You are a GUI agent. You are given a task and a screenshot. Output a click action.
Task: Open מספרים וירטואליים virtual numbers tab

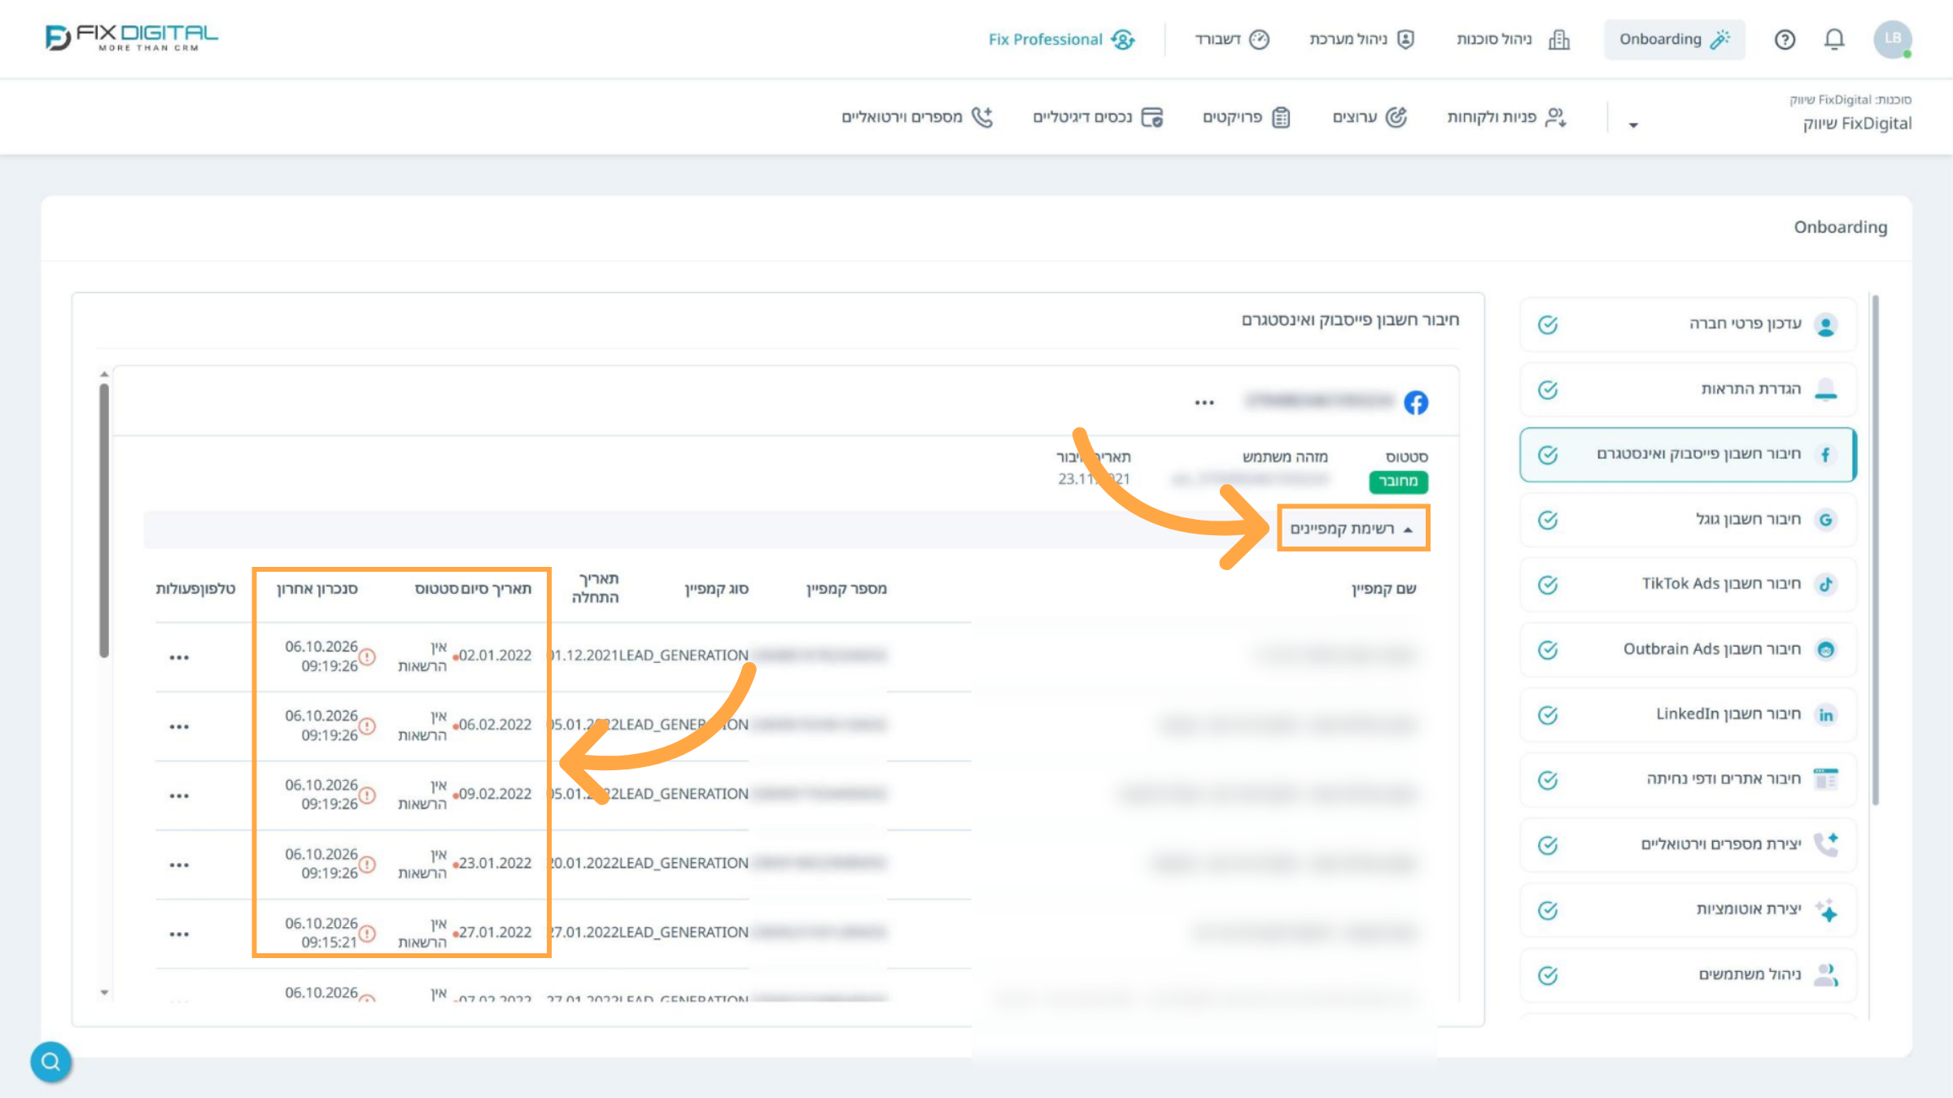point(918,117)
